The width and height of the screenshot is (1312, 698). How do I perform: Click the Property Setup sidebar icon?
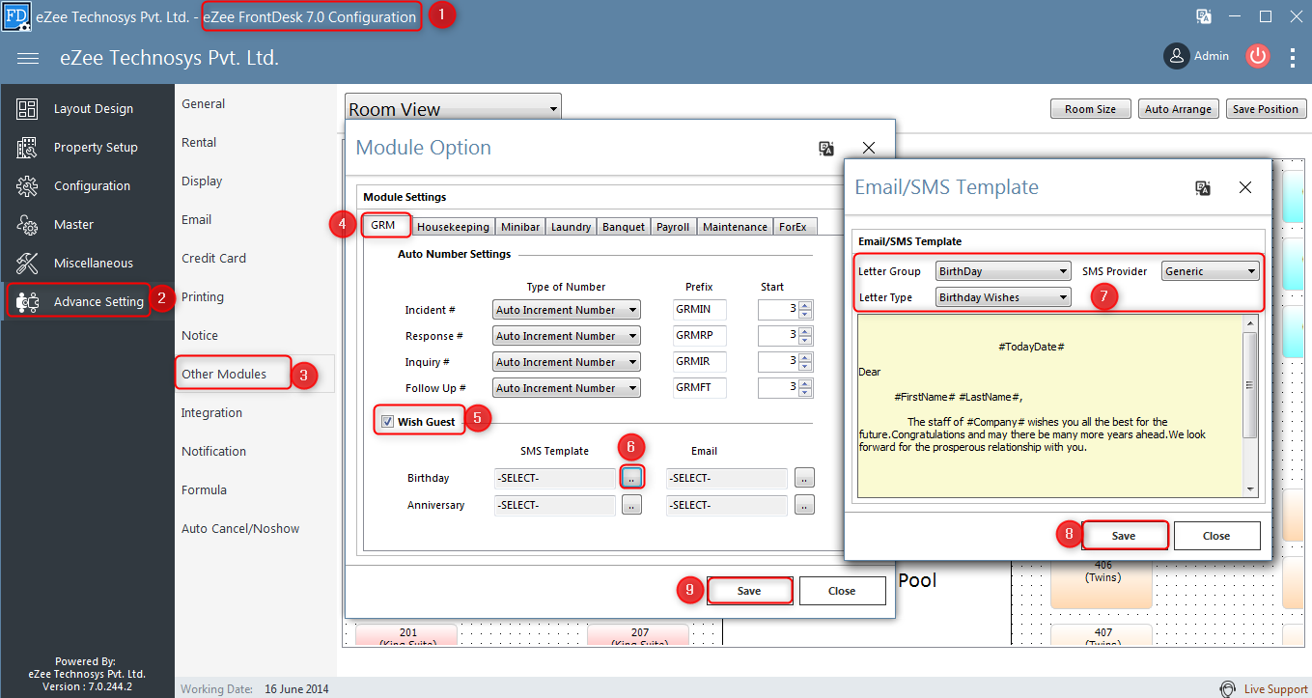point(27,148)
